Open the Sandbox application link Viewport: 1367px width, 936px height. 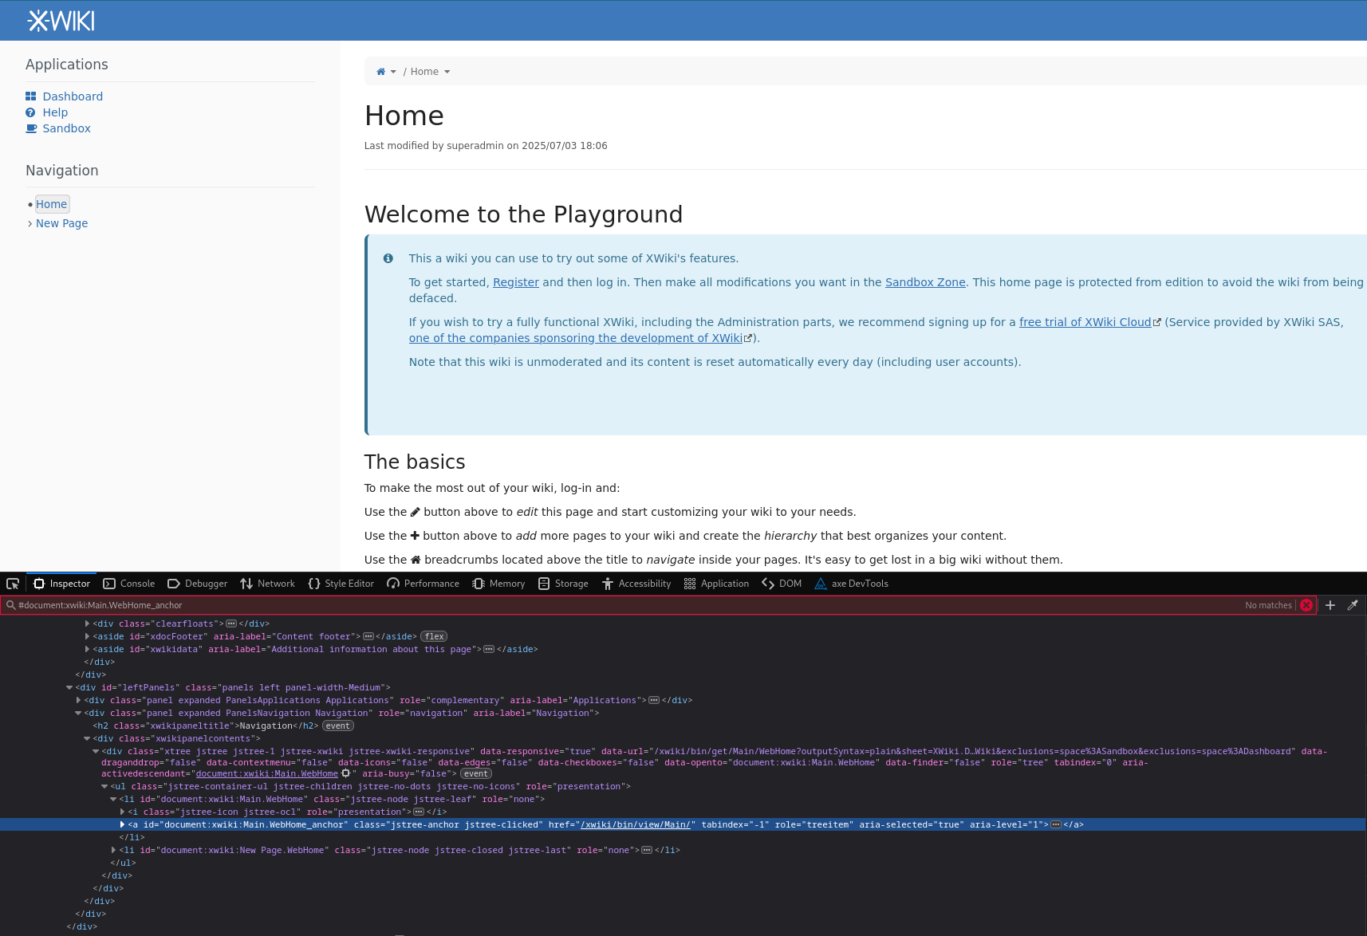tap(66, 128)
